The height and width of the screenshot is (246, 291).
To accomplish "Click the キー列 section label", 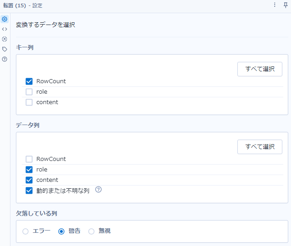I will (25, 48).
